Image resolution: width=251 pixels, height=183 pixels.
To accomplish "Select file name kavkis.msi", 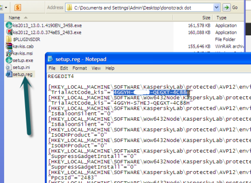I will pyautogui.click(x=23, y=53).
